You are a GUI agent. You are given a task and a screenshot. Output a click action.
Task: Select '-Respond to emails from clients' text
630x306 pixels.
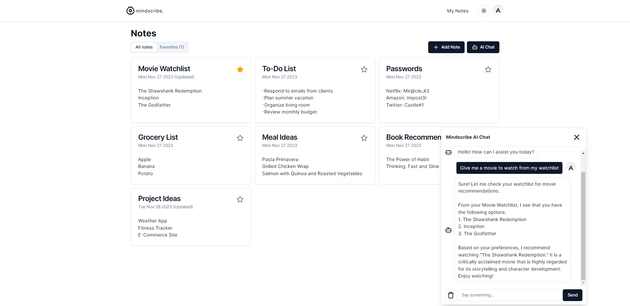(297, 91)
